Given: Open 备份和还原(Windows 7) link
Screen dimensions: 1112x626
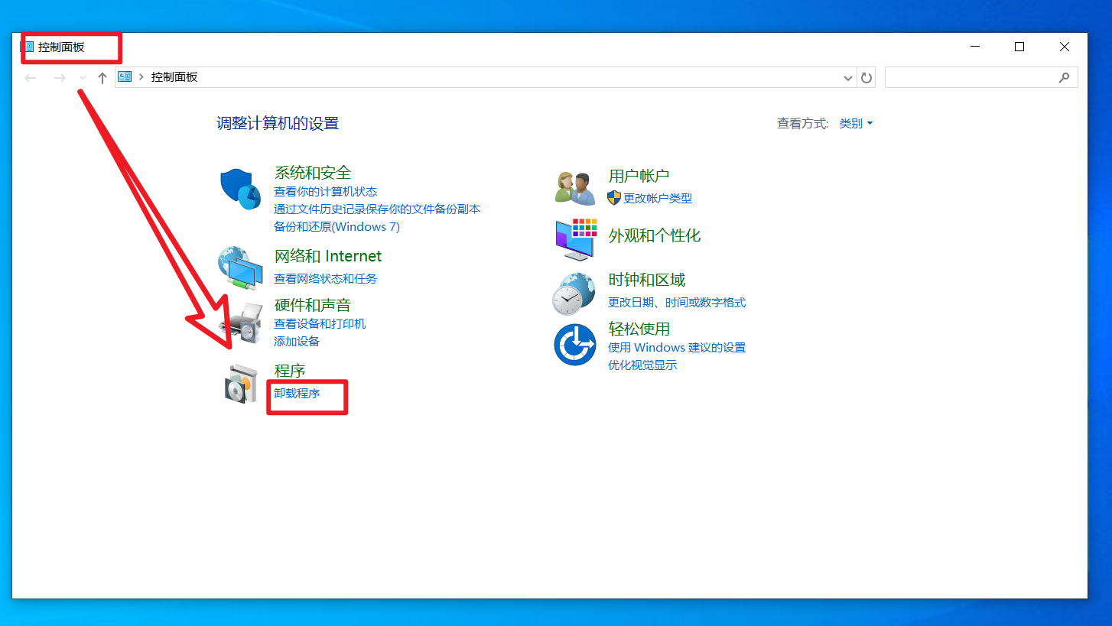Looking at the screenshot, I should [x=337, y=227].
